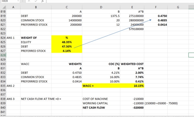Click the Cancel X icon in formula bar
Image resolution: width=194 pixels, height=117 pixels.
(29, 1)
